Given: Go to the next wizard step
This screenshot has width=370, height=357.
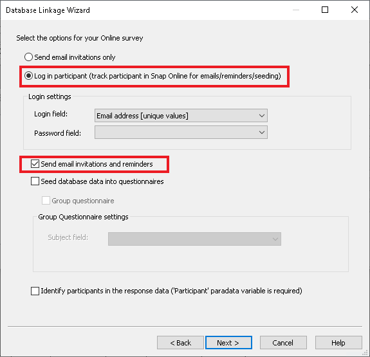Looking at the screenshot, I should click(x=228, y=342).
